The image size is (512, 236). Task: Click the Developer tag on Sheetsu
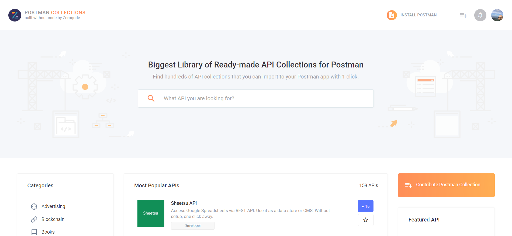[193, 226]
